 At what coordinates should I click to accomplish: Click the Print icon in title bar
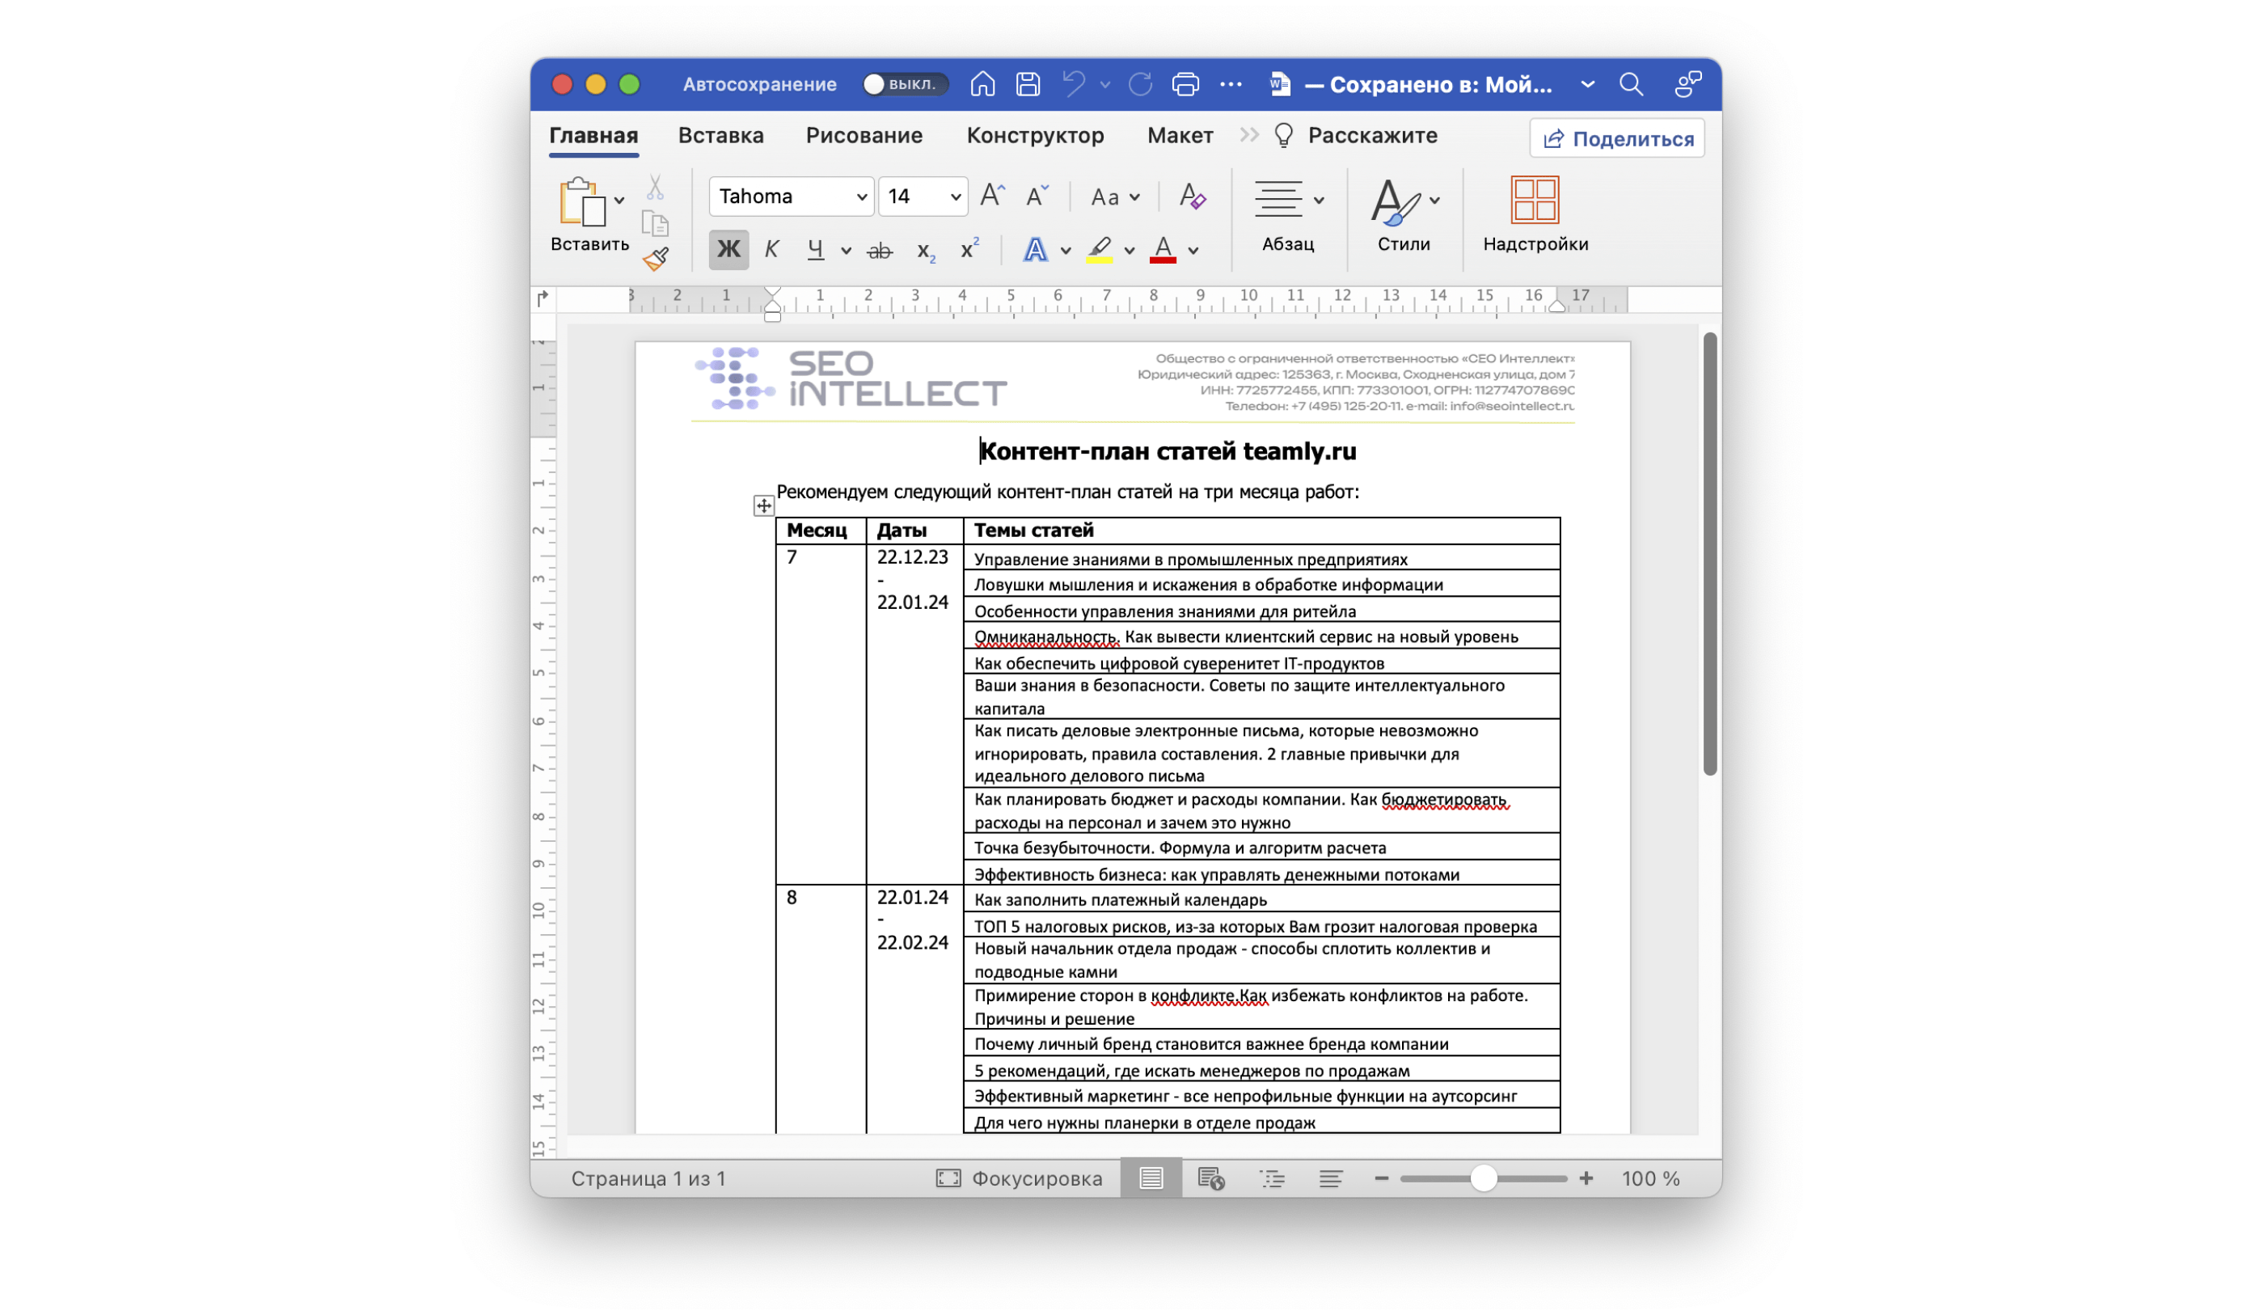[1185, 84]
